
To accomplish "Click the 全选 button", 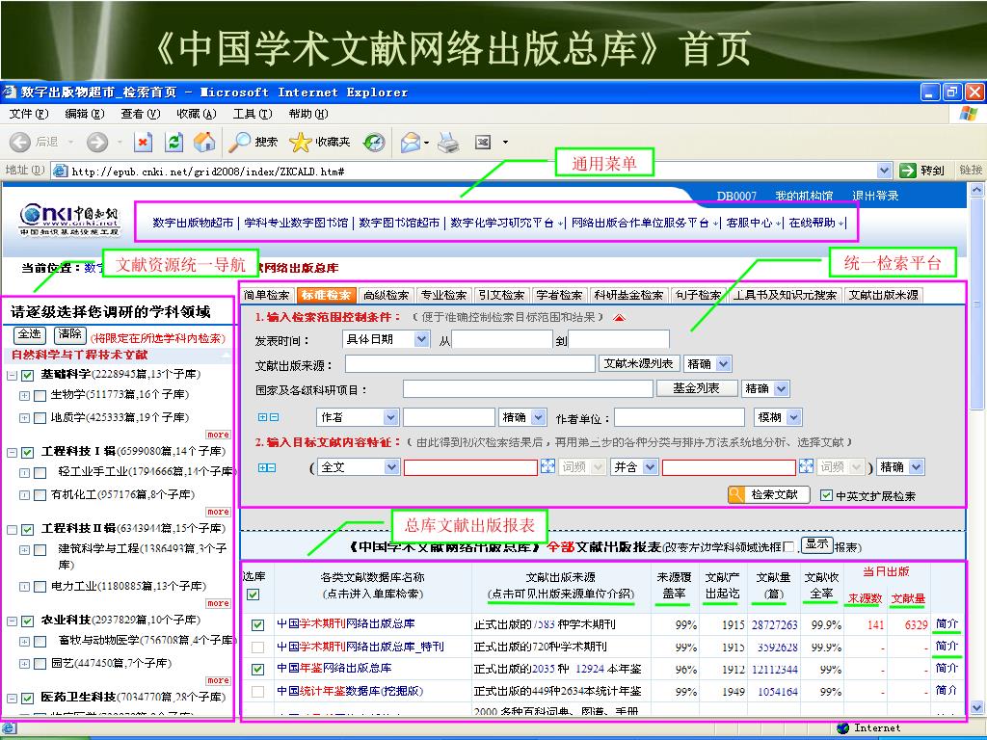I will [29, 334].
